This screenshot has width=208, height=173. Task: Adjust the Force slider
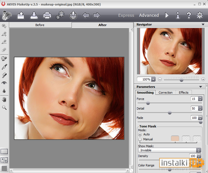pos(148,103)
